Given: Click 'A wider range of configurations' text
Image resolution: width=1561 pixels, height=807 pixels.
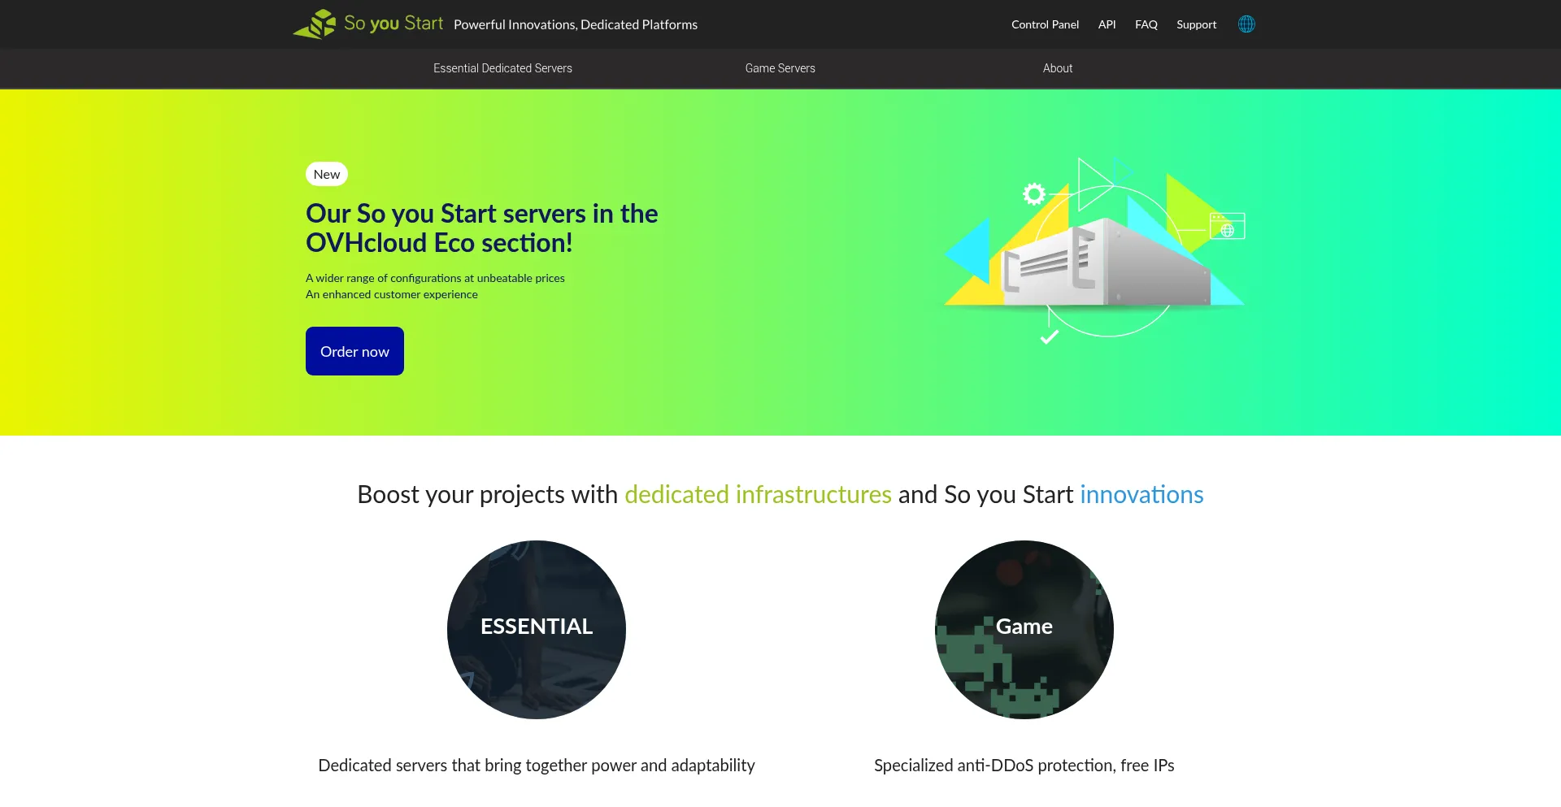Looking at the screenshot, I should (435, 278).
